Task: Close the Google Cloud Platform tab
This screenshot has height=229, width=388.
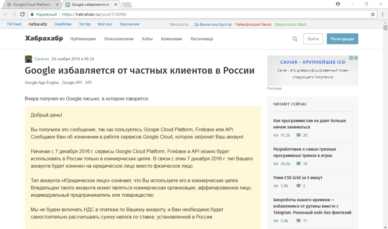Action: pyautogui.click(x=57, y=4)
